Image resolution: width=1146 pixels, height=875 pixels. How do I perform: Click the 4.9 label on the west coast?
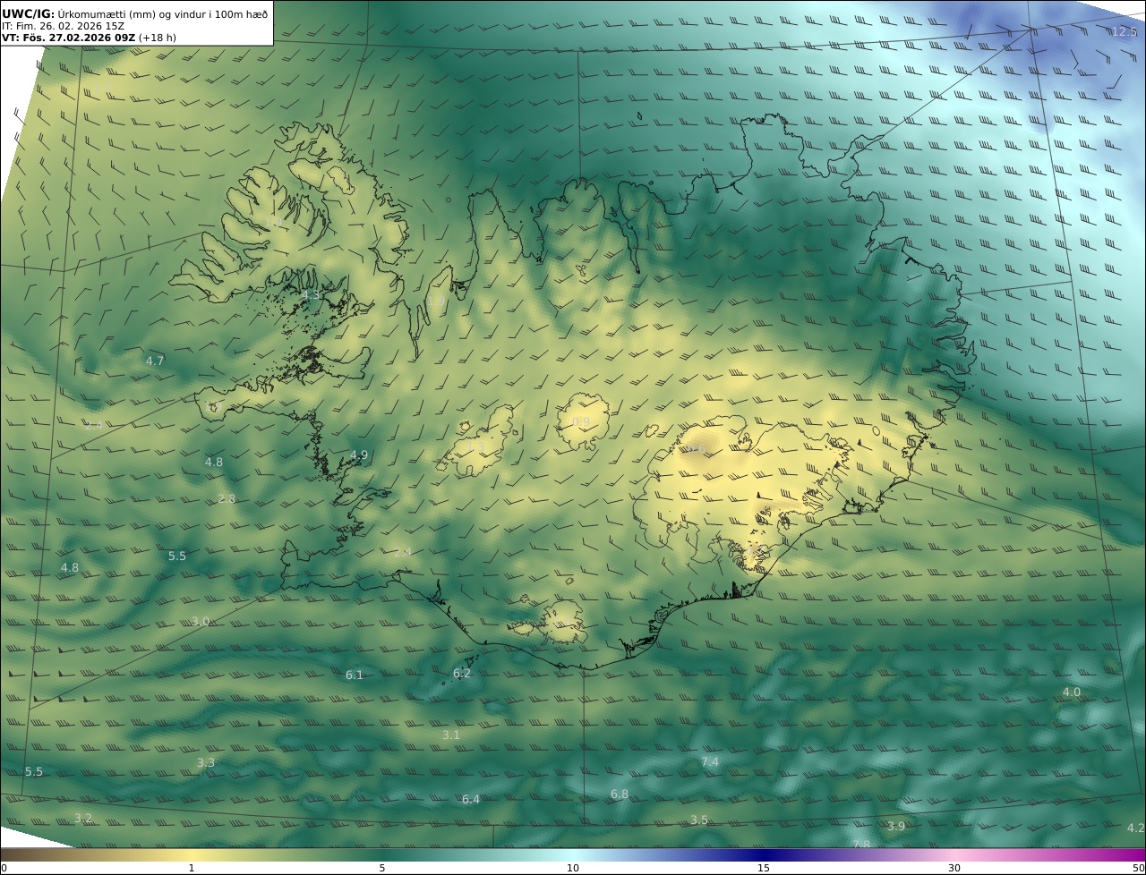pos(359,455)
